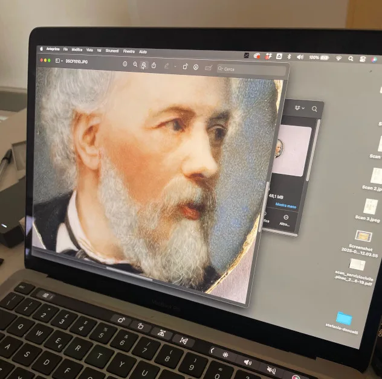Open the Vai menu

coord(99,50)
